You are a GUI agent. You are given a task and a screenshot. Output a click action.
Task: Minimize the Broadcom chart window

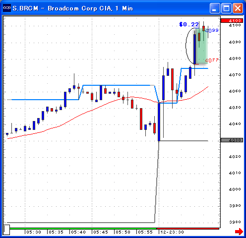(215, 8)
